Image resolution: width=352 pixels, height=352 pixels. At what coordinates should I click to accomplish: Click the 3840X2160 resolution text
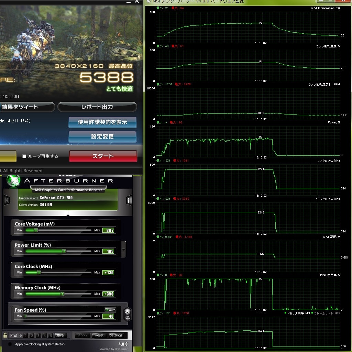click(79, 66)
